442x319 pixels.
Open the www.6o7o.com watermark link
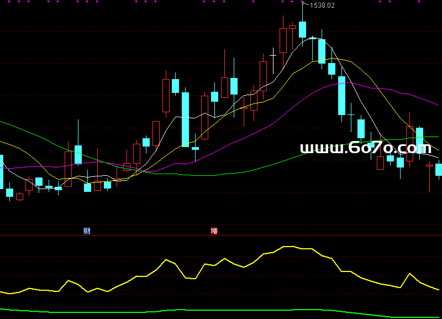tap(365, 148)
